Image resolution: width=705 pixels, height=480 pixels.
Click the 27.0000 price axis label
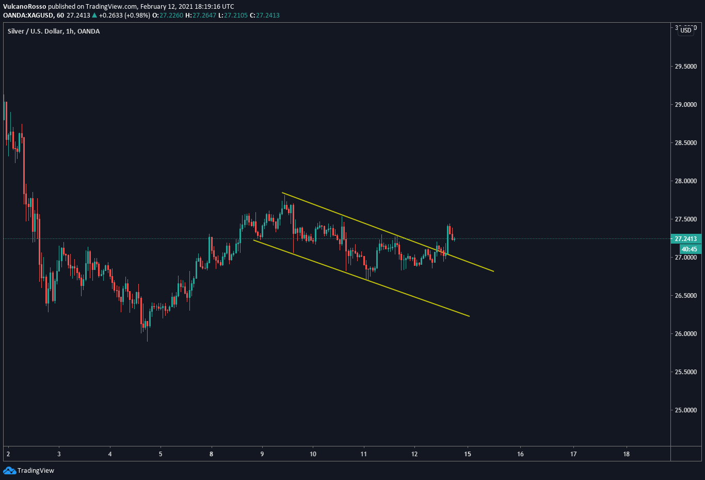click(686, 258)
